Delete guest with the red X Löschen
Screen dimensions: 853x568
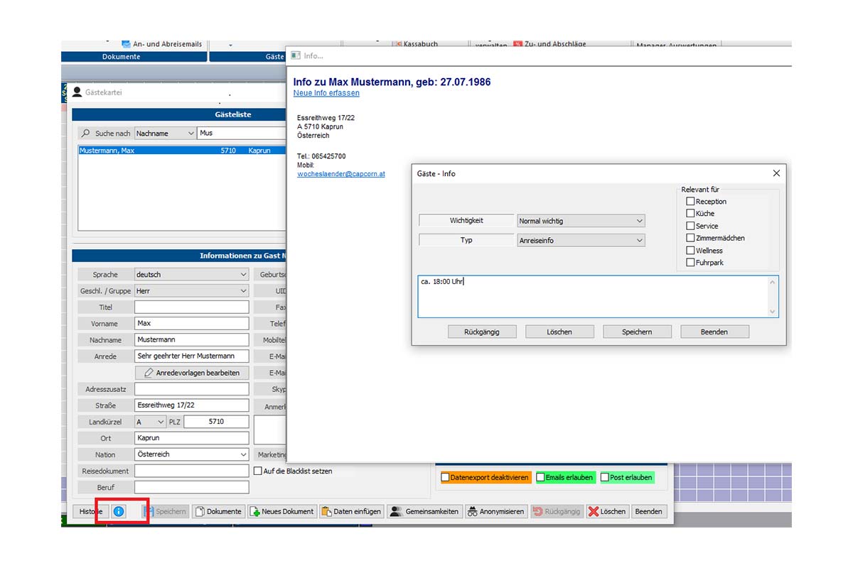coord(607,511)
